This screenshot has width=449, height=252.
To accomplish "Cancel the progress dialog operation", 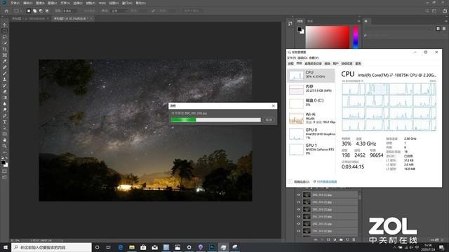I will point(269,120).
